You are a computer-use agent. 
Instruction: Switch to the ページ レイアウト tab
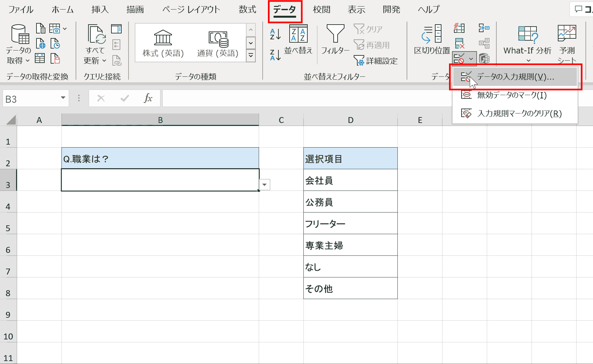191,9
